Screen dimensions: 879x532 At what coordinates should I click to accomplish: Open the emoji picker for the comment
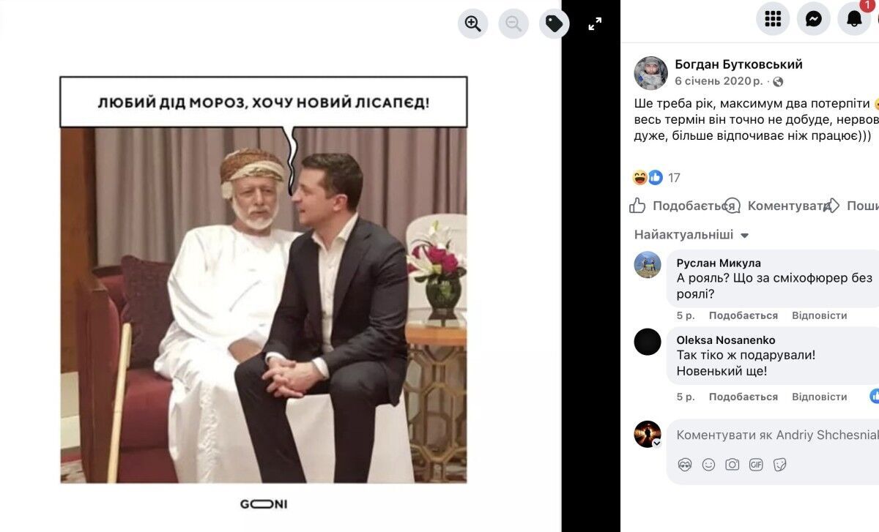(709, 464)
